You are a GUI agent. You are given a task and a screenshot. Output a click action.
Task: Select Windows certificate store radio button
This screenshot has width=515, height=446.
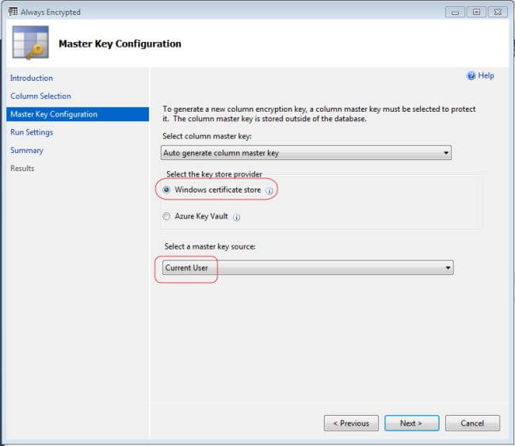click(166, 189)
